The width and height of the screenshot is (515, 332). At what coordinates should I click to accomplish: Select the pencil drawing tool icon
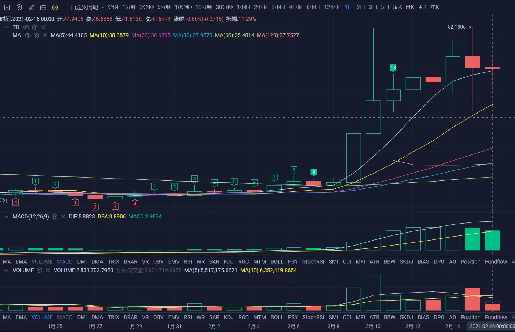pos(31,7)
